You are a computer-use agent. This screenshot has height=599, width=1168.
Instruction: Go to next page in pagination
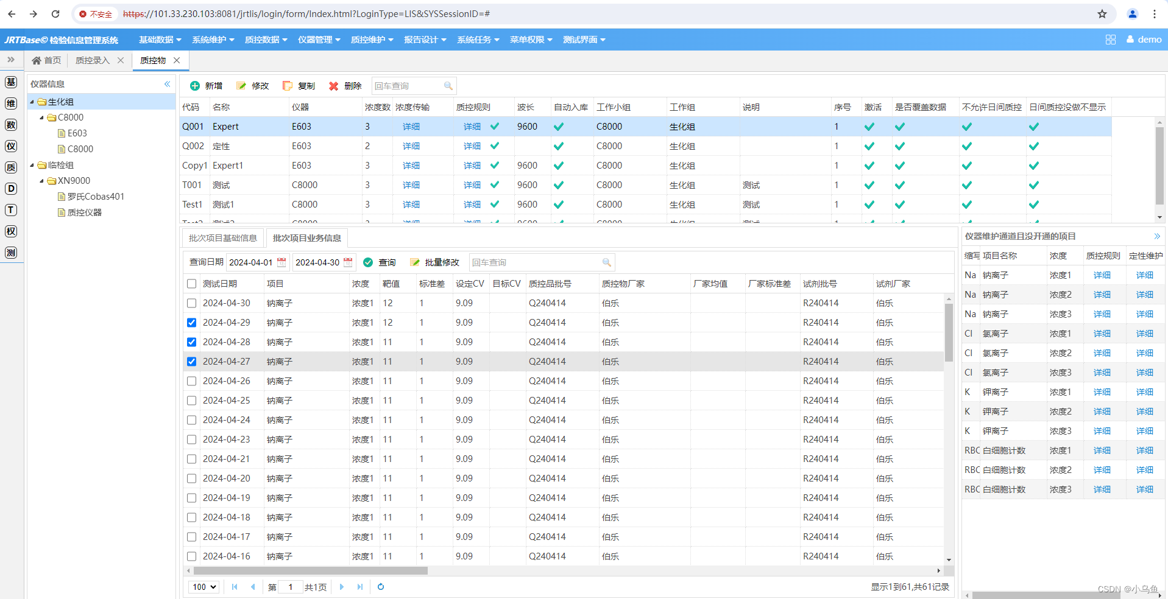click(342, 587)
